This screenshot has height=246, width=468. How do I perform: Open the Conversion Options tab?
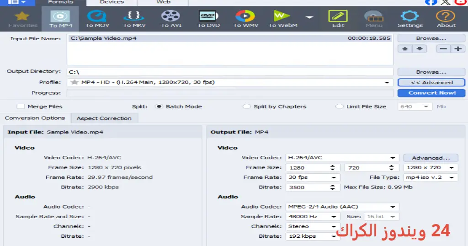click(x=35, y=118)
